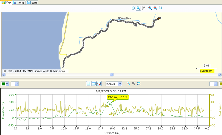The width and height of the screenshot is (222, 135).
Task: Click the Grade (%) axis label
Action: pyautogui.click(x=220, y=109)
